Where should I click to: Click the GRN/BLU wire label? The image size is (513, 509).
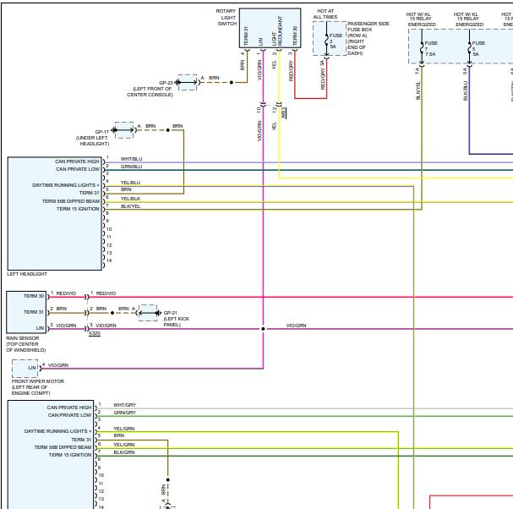pyautogui.click(x=131, y=167)
